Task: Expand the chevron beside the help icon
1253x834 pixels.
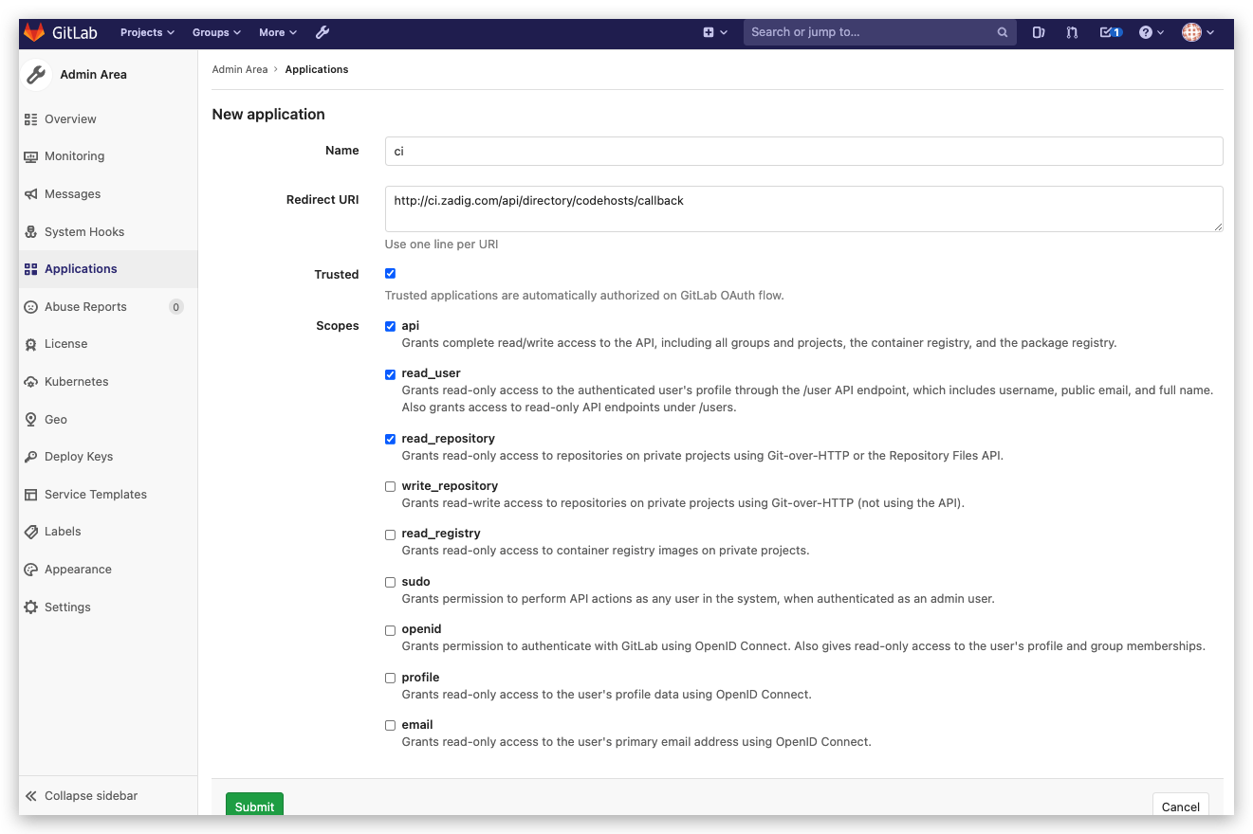Action: (1162, 32)
